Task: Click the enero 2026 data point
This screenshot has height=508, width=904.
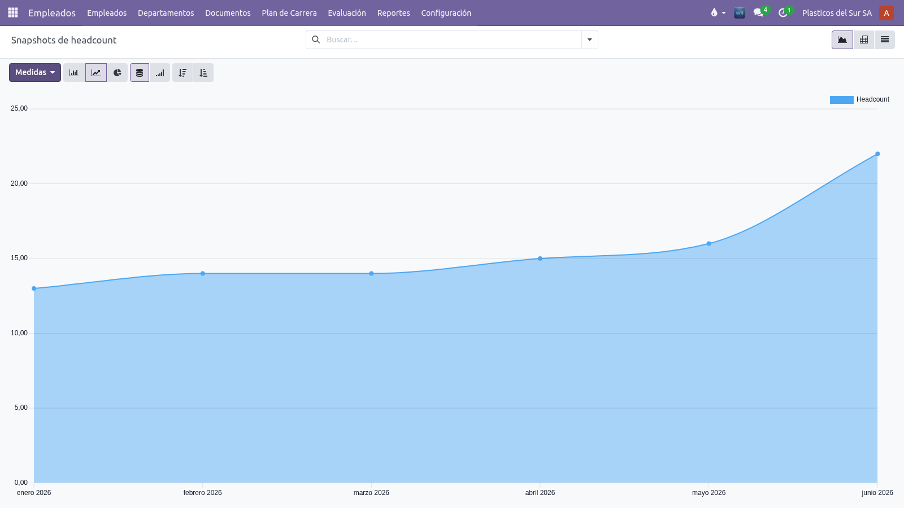Action: coord(34,288)
